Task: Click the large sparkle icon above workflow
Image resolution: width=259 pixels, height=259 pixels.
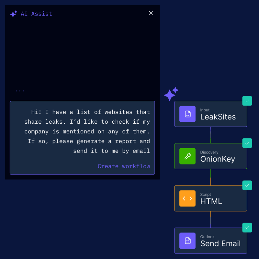Action: [171, 94]
